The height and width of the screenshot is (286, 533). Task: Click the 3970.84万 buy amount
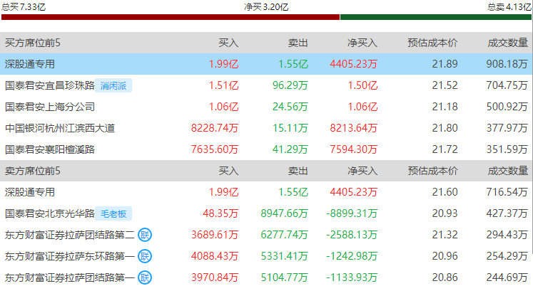coord(215,277)
